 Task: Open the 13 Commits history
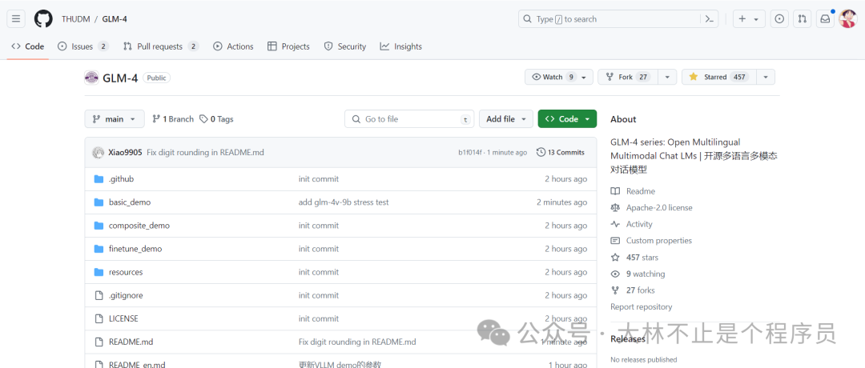click(561, 152)
